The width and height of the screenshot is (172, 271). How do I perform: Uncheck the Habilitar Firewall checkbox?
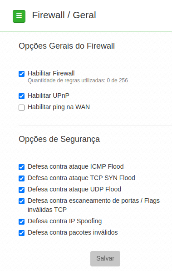(x=22, y=74)
